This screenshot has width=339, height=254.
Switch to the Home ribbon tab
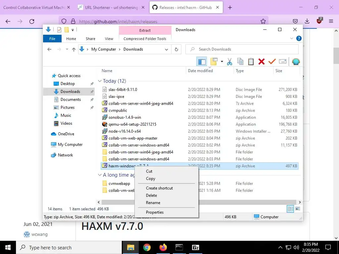[71, 39]
